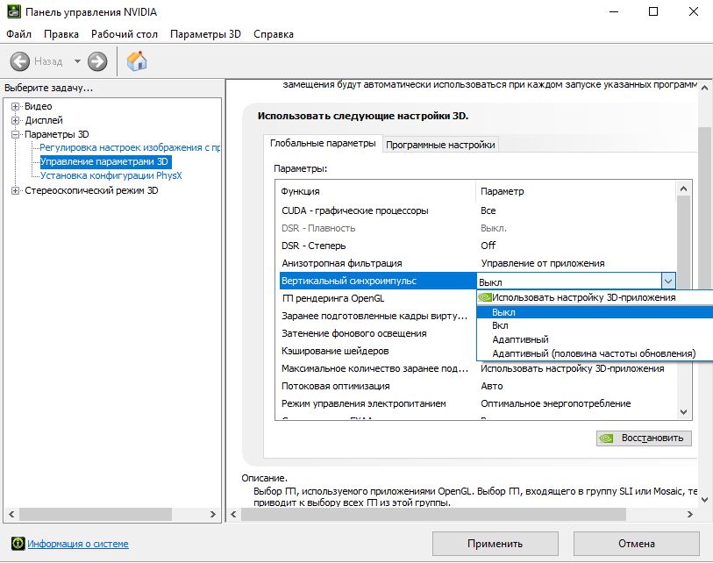Viewport: 713px width, 563px height.
Task: Open the Параметры 3D menu
Action: pos(205,34)
